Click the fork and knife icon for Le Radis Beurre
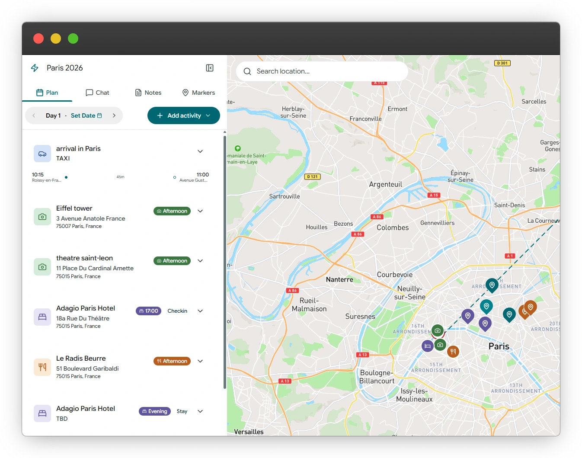The width and height of the screenshot is (582, 458). [42, 367]
